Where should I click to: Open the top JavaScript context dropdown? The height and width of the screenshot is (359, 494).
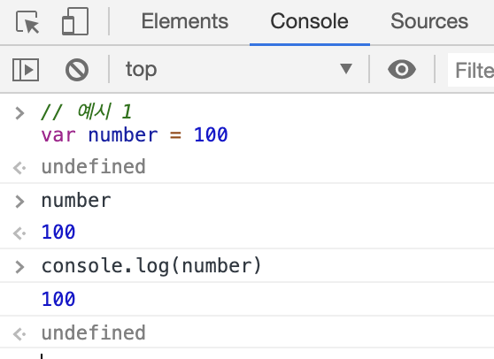[x=239, y=69]
